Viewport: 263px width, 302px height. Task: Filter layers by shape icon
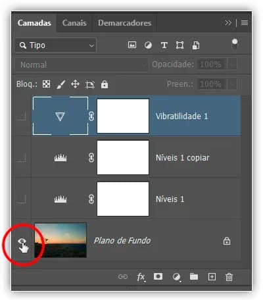179,45
